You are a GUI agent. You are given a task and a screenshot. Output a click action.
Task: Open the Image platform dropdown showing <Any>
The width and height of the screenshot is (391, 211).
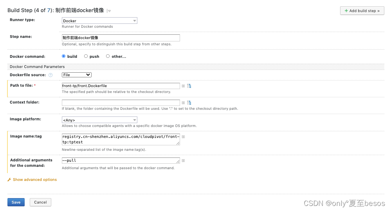pyautogui.click(x=99, y=120)
